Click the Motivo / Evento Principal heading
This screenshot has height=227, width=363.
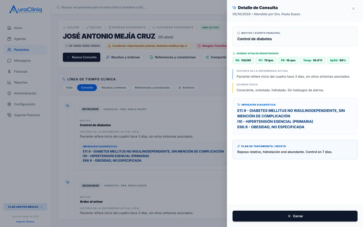(x=261, y=33)
